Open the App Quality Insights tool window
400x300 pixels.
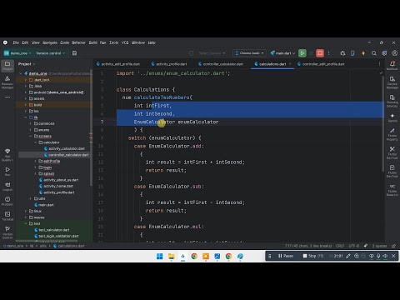click(7, 155)
